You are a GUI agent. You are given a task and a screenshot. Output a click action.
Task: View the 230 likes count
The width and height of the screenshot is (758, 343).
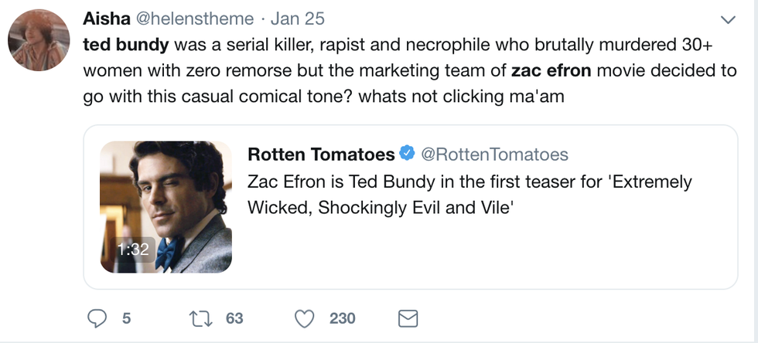coord(342,318)
